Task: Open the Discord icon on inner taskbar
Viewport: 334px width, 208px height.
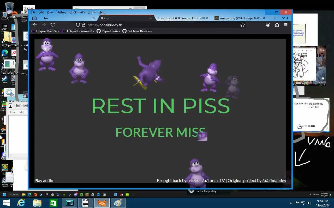Action: click(76, 194)
